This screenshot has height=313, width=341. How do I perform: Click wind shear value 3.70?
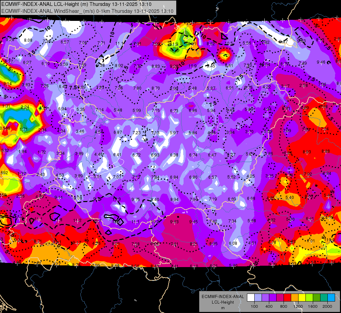[249, 131]
